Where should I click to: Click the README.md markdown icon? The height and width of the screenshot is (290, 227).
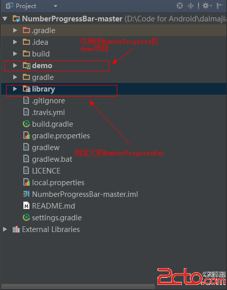click(26, 206)
